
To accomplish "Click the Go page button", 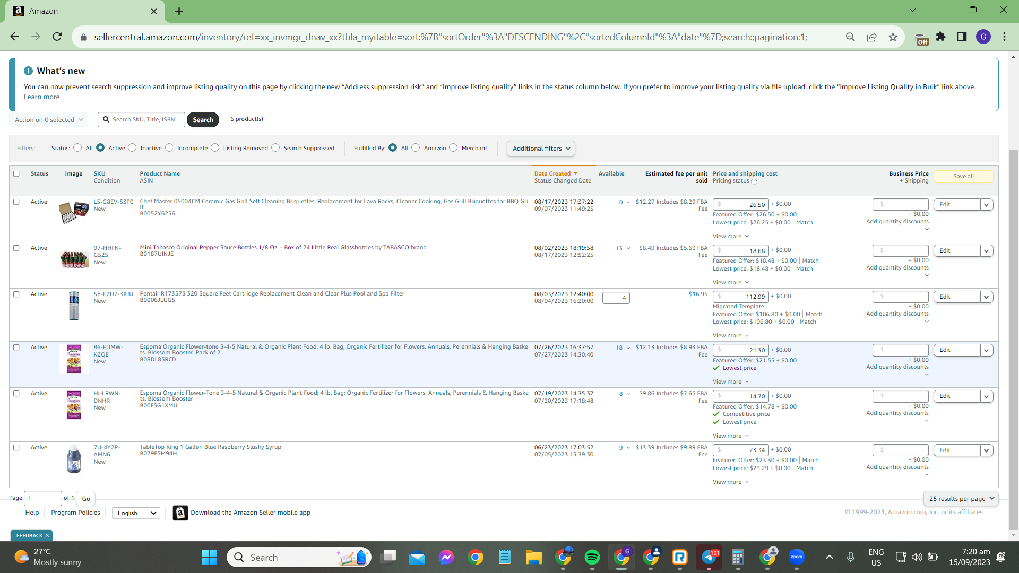I will coord(86,499).
